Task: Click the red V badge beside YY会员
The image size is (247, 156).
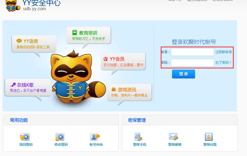Action: tap(106, 59)
